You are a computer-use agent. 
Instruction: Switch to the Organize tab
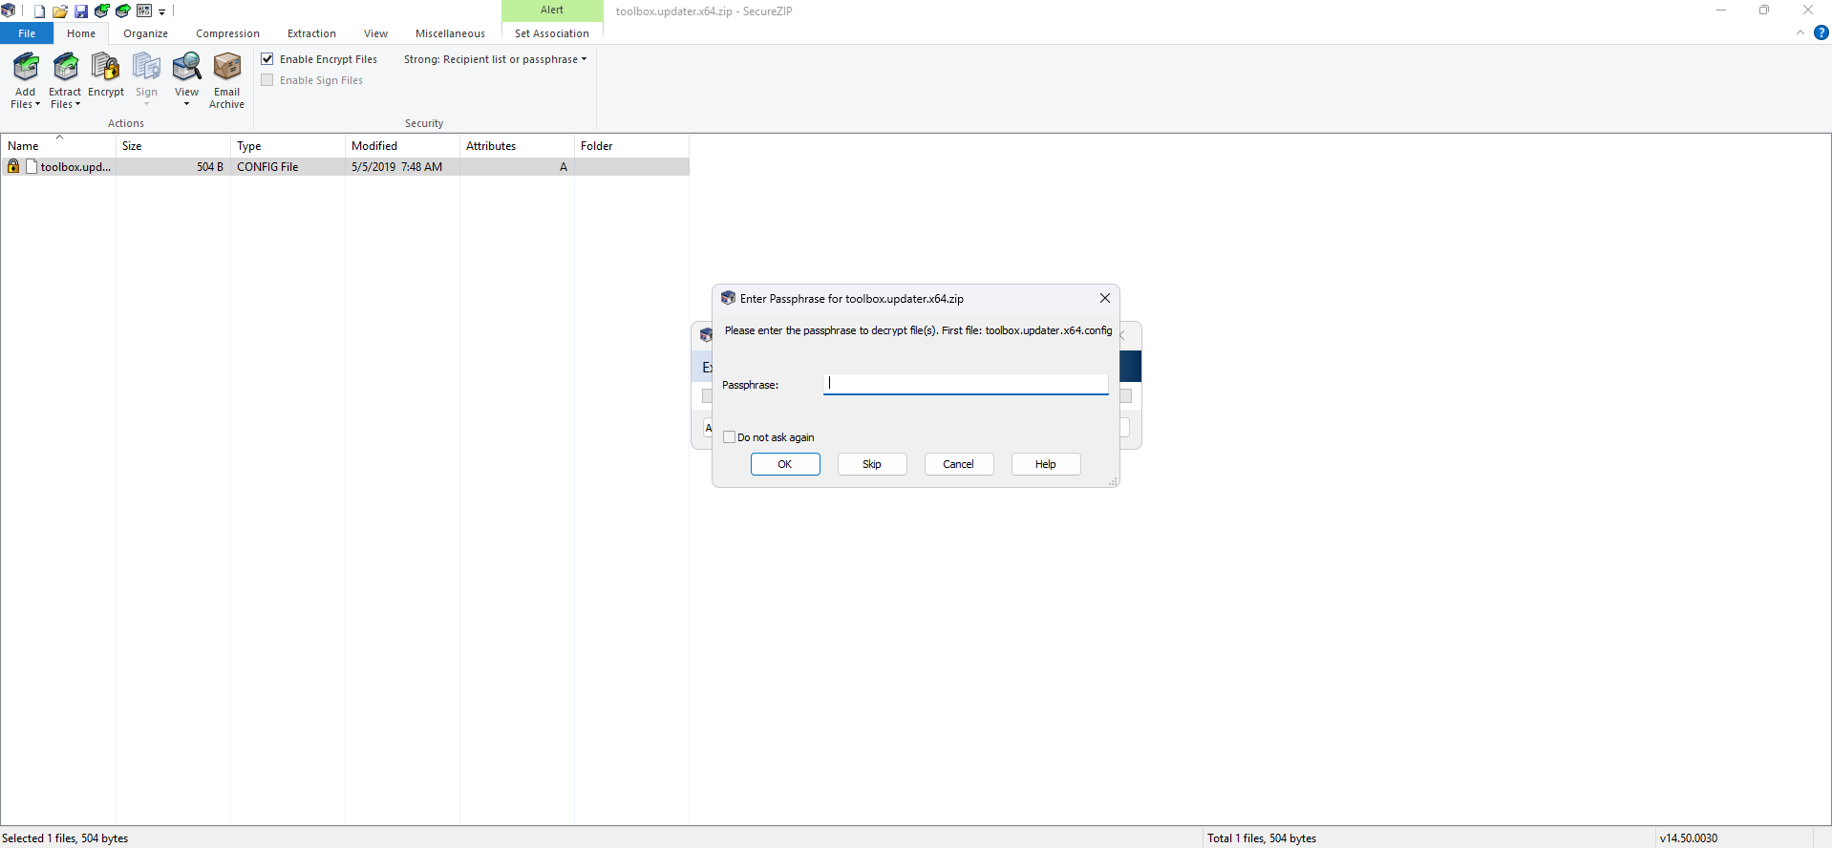pyautogui.click(x=145, y=33)
